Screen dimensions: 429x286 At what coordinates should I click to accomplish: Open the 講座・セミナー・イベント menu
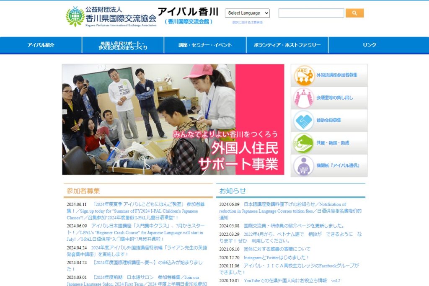pos(205,45)
